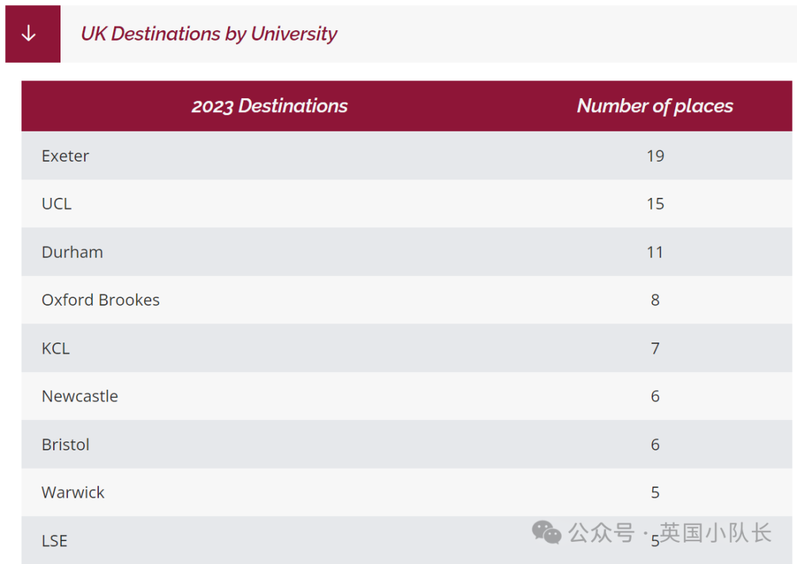The width and height of the screenshot is (797, 564).
Task: Select the LSE destination cell
Action: pyautogui.click(x=55, y=540)
